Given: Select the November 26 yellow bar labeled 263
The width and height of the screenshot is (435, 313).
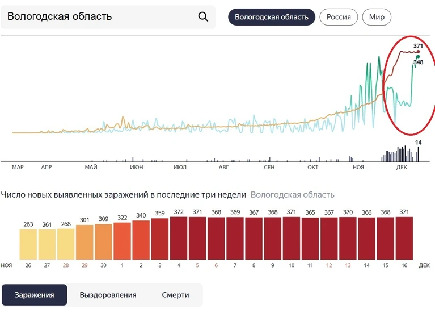Looking at the screenshot, I should (x=28, y=244).
